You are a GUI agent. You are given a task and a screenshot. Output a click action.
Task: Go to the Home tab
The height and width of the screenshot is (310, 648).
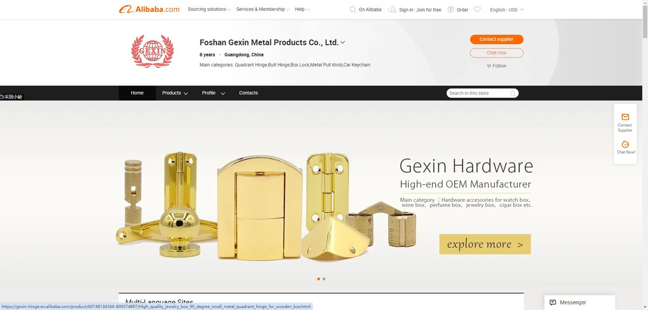click(x=137, y=93)
